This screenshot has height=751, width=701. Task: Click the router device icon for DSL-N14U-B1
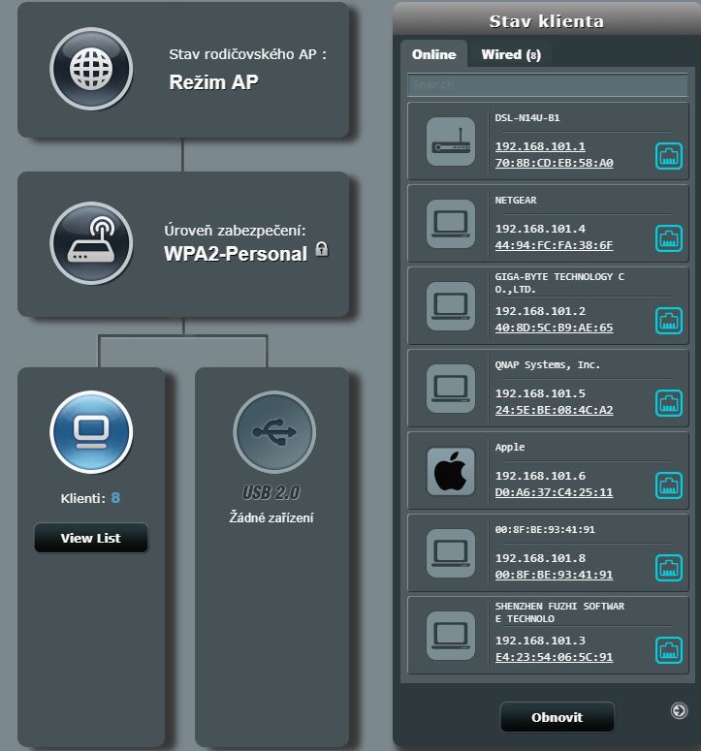click(451, 141)
